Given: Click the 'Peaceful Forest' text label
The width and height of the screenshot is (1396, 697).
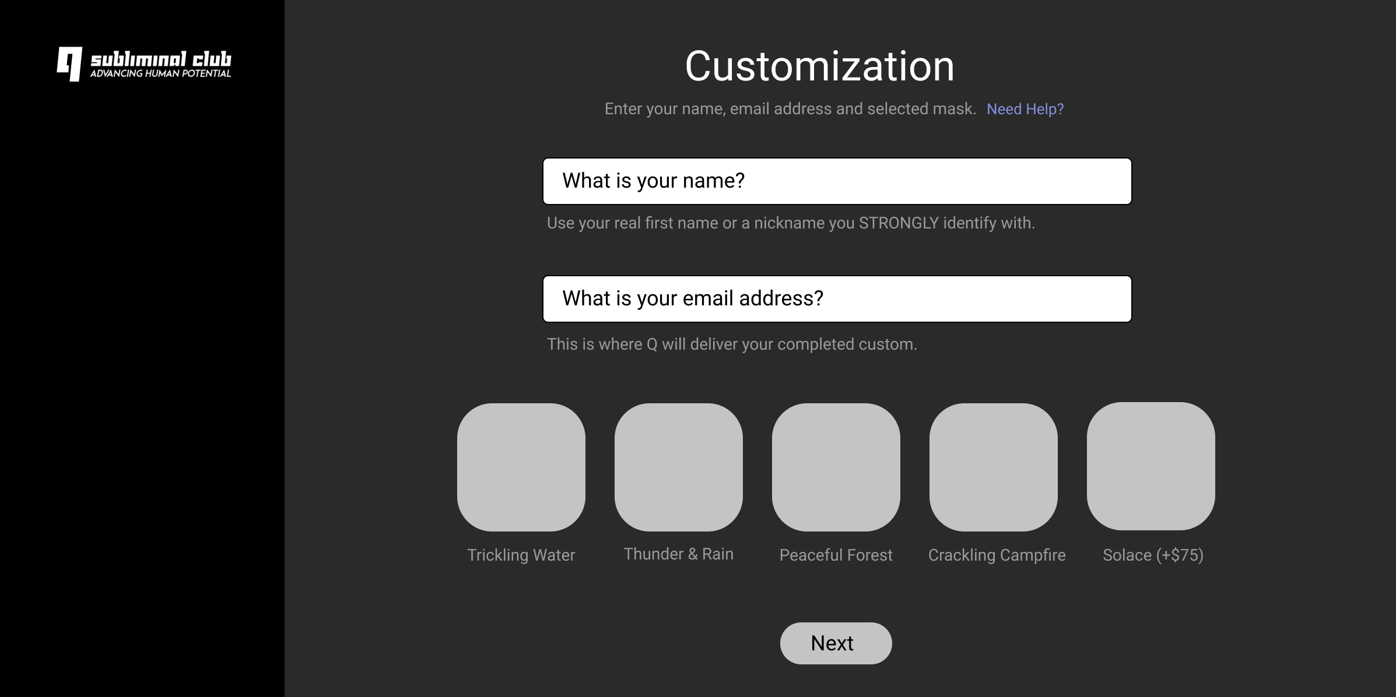Looking at the screenshot, I should (836, 555).
